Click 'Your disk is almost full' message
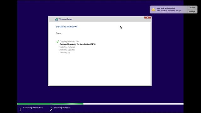Image resolution: width=201 pixels, height=113 pixels. point(166,8)
